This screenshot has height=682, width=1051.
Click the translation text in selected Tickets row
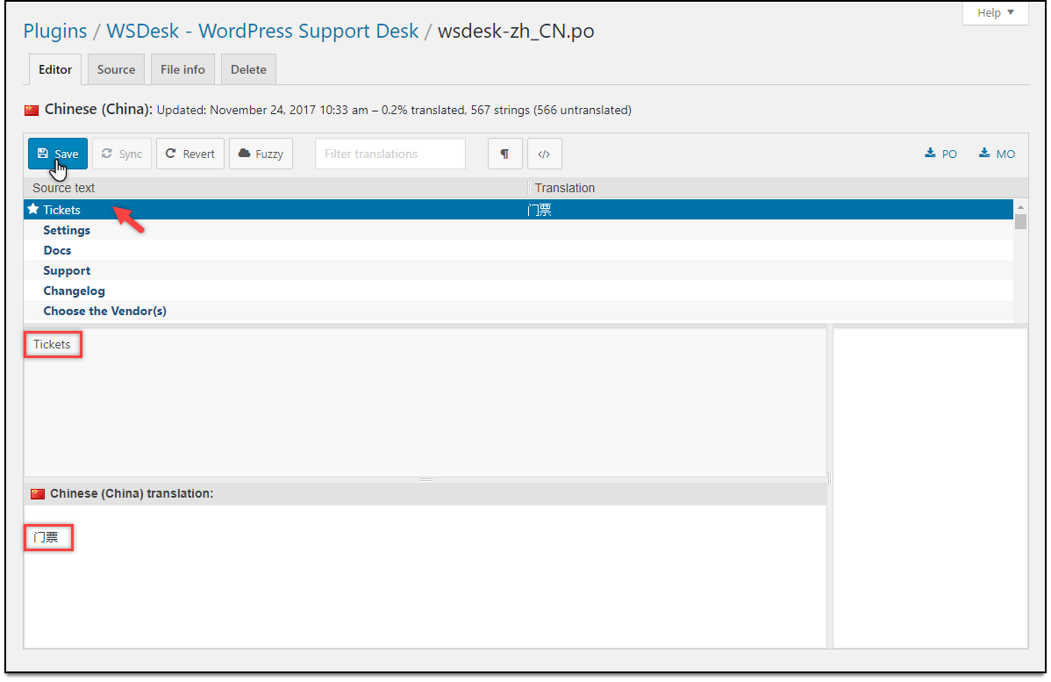[x=539, y=210]
